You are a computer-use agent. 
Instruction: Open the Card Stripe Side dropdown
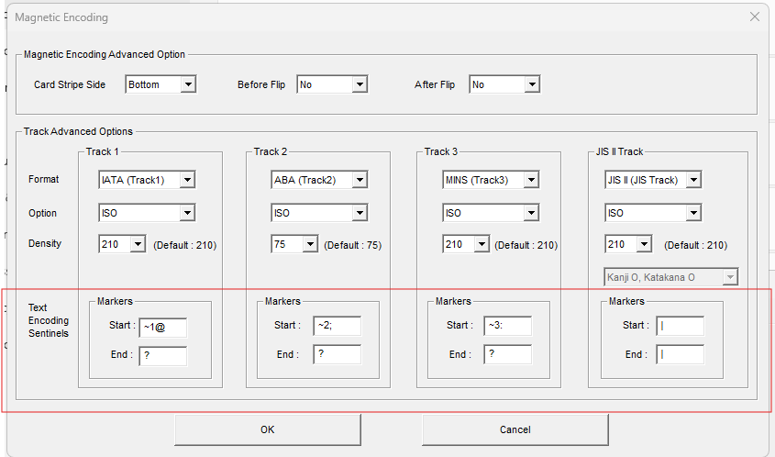click(161, 84)
